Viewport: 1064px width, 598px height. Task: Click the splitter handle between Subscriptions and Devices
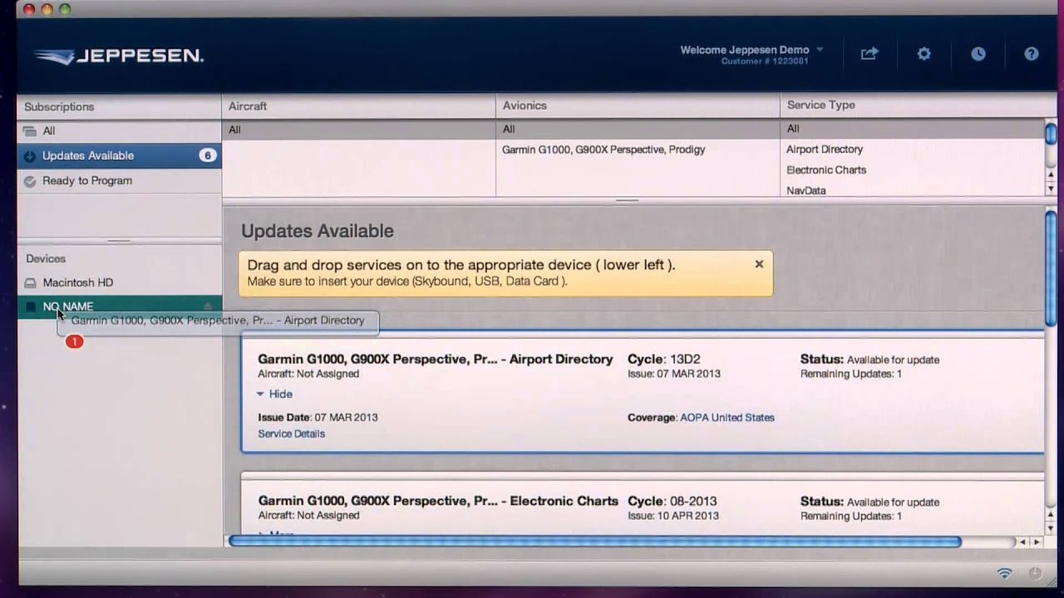point(119,241)
